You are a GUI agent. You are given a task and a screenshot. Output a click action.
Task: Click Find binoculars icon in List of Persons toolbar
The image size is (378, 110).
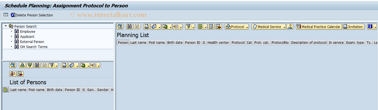[x=37, y=65]
